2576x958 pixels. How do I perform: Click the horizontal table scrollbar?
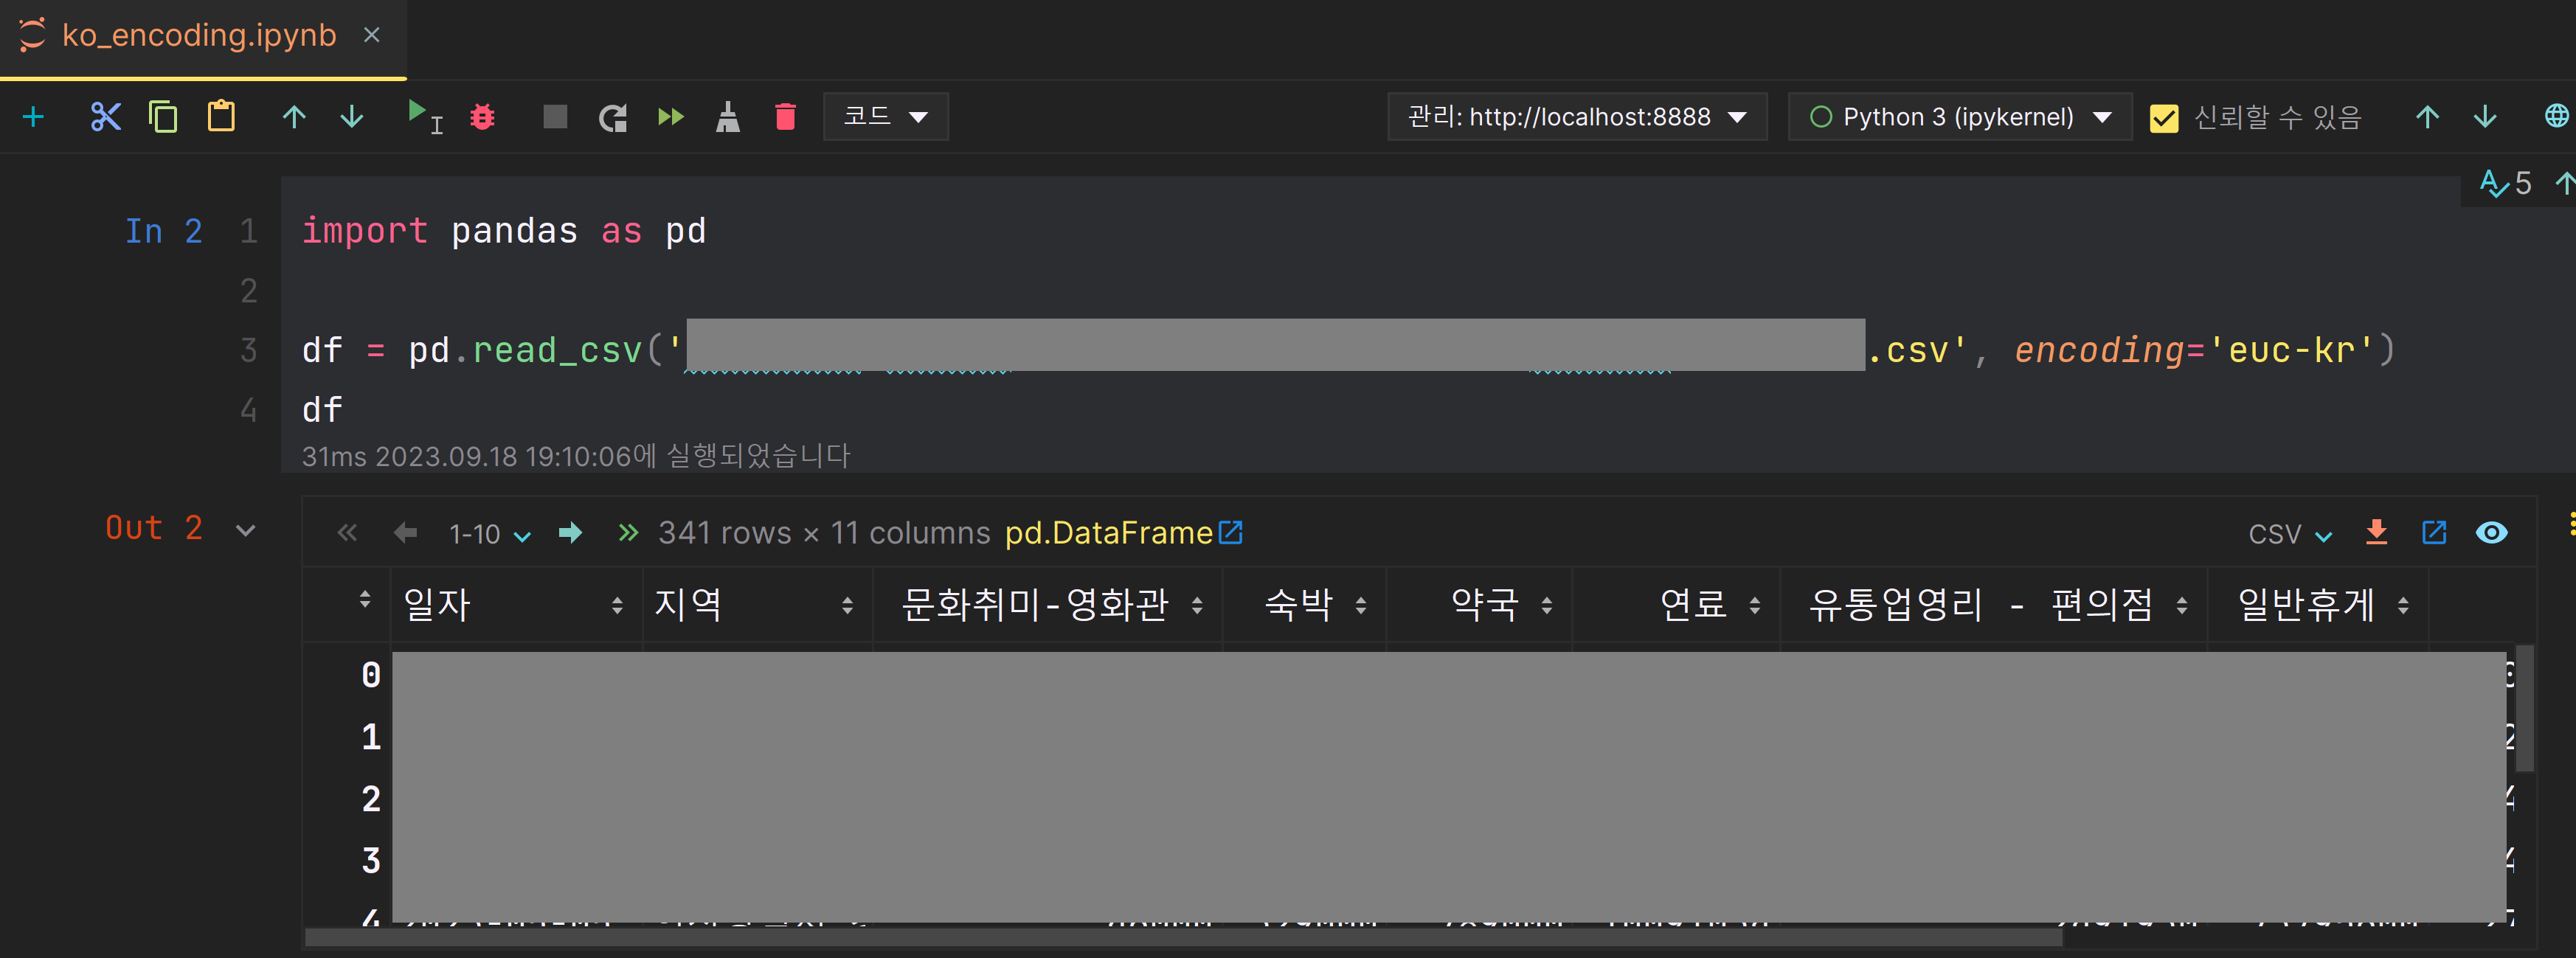click(1180, 938)
